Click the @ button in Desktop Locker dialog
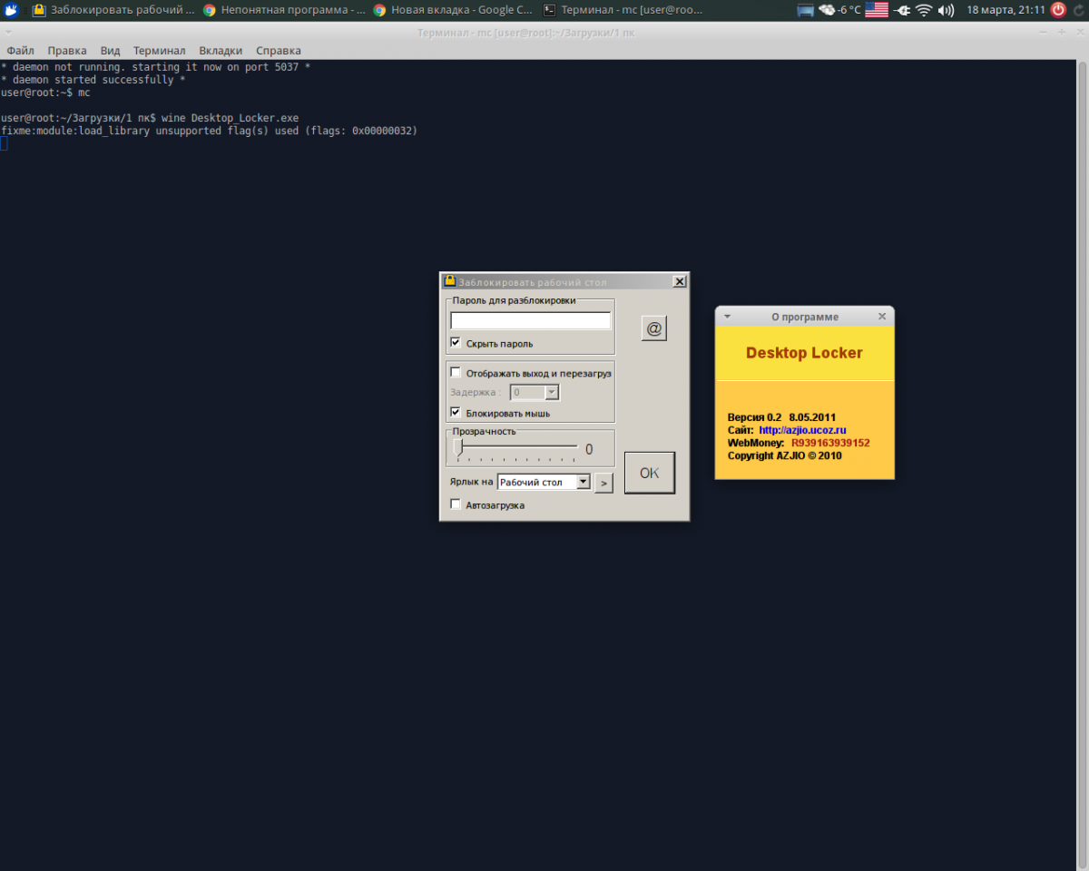This screenshot has height=871, width=1089. coord(653,328)
